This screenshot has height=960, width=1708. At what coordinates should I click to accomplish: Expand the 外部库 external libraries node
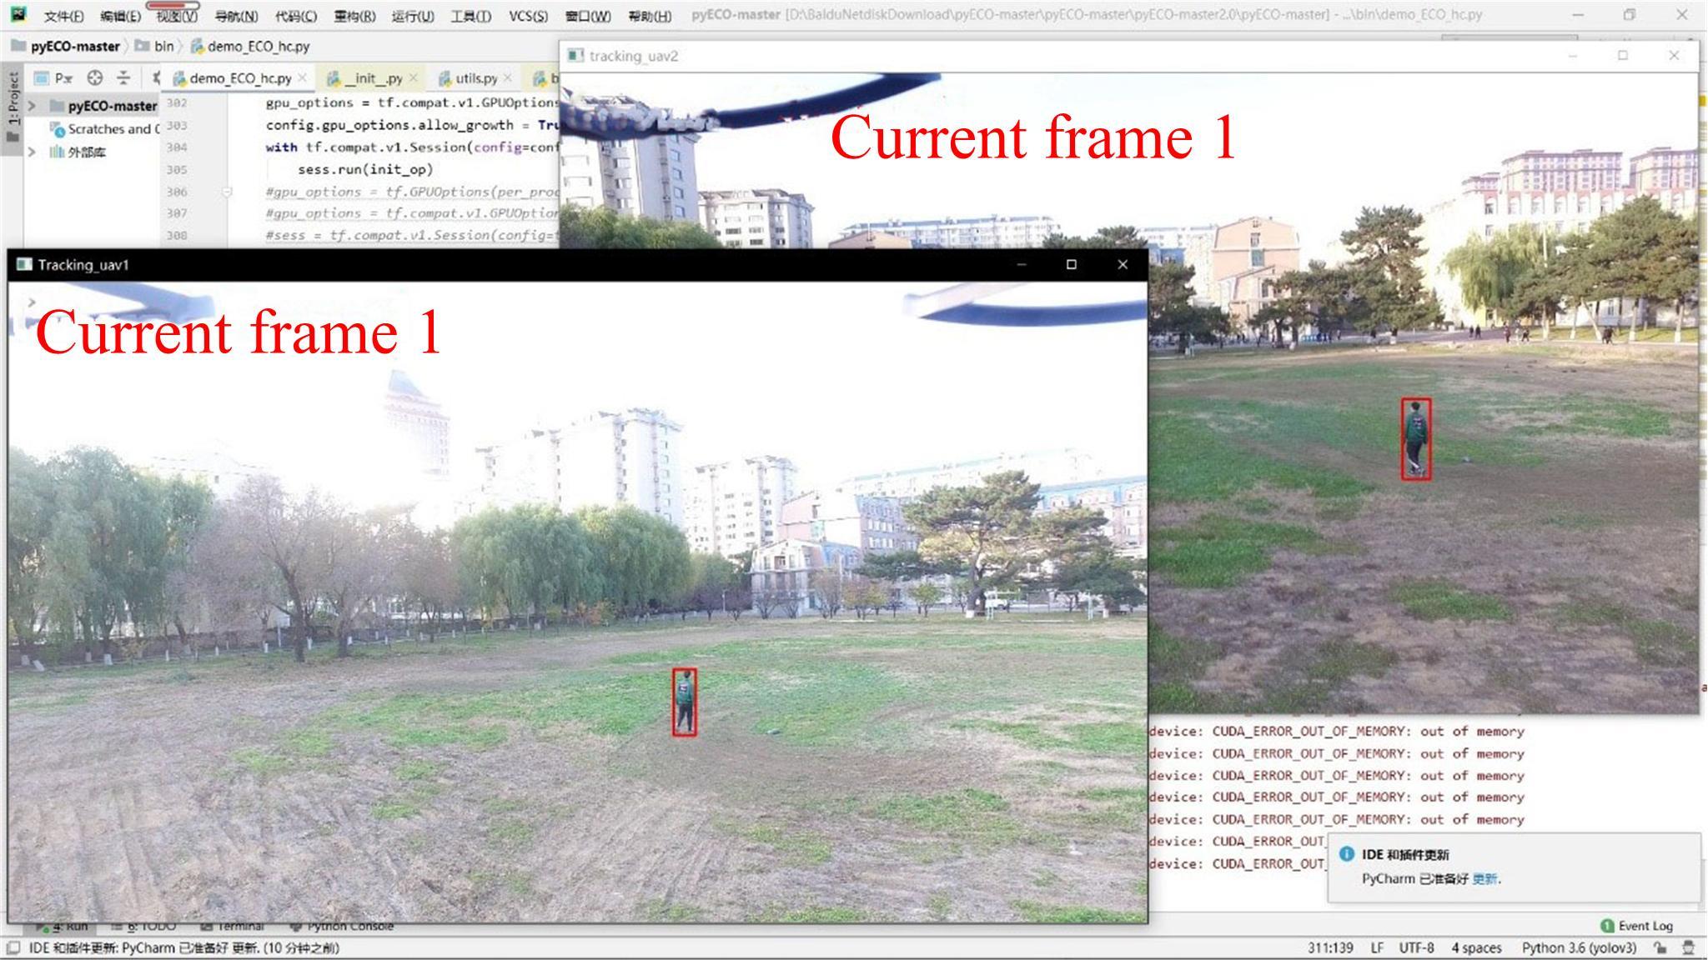tap(32, 152)
